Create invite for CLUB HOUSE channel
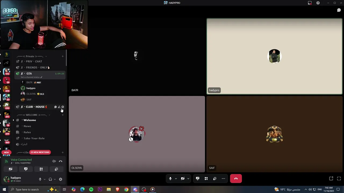This screenshot has width=344, height=193. [x=59, y=107]
